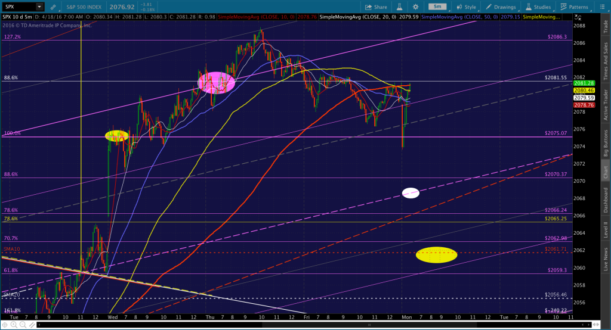Viewport: 611px width, 330px height.
Task: Open the Style menu
Action: pyautogui.click(x=467, y=7)
